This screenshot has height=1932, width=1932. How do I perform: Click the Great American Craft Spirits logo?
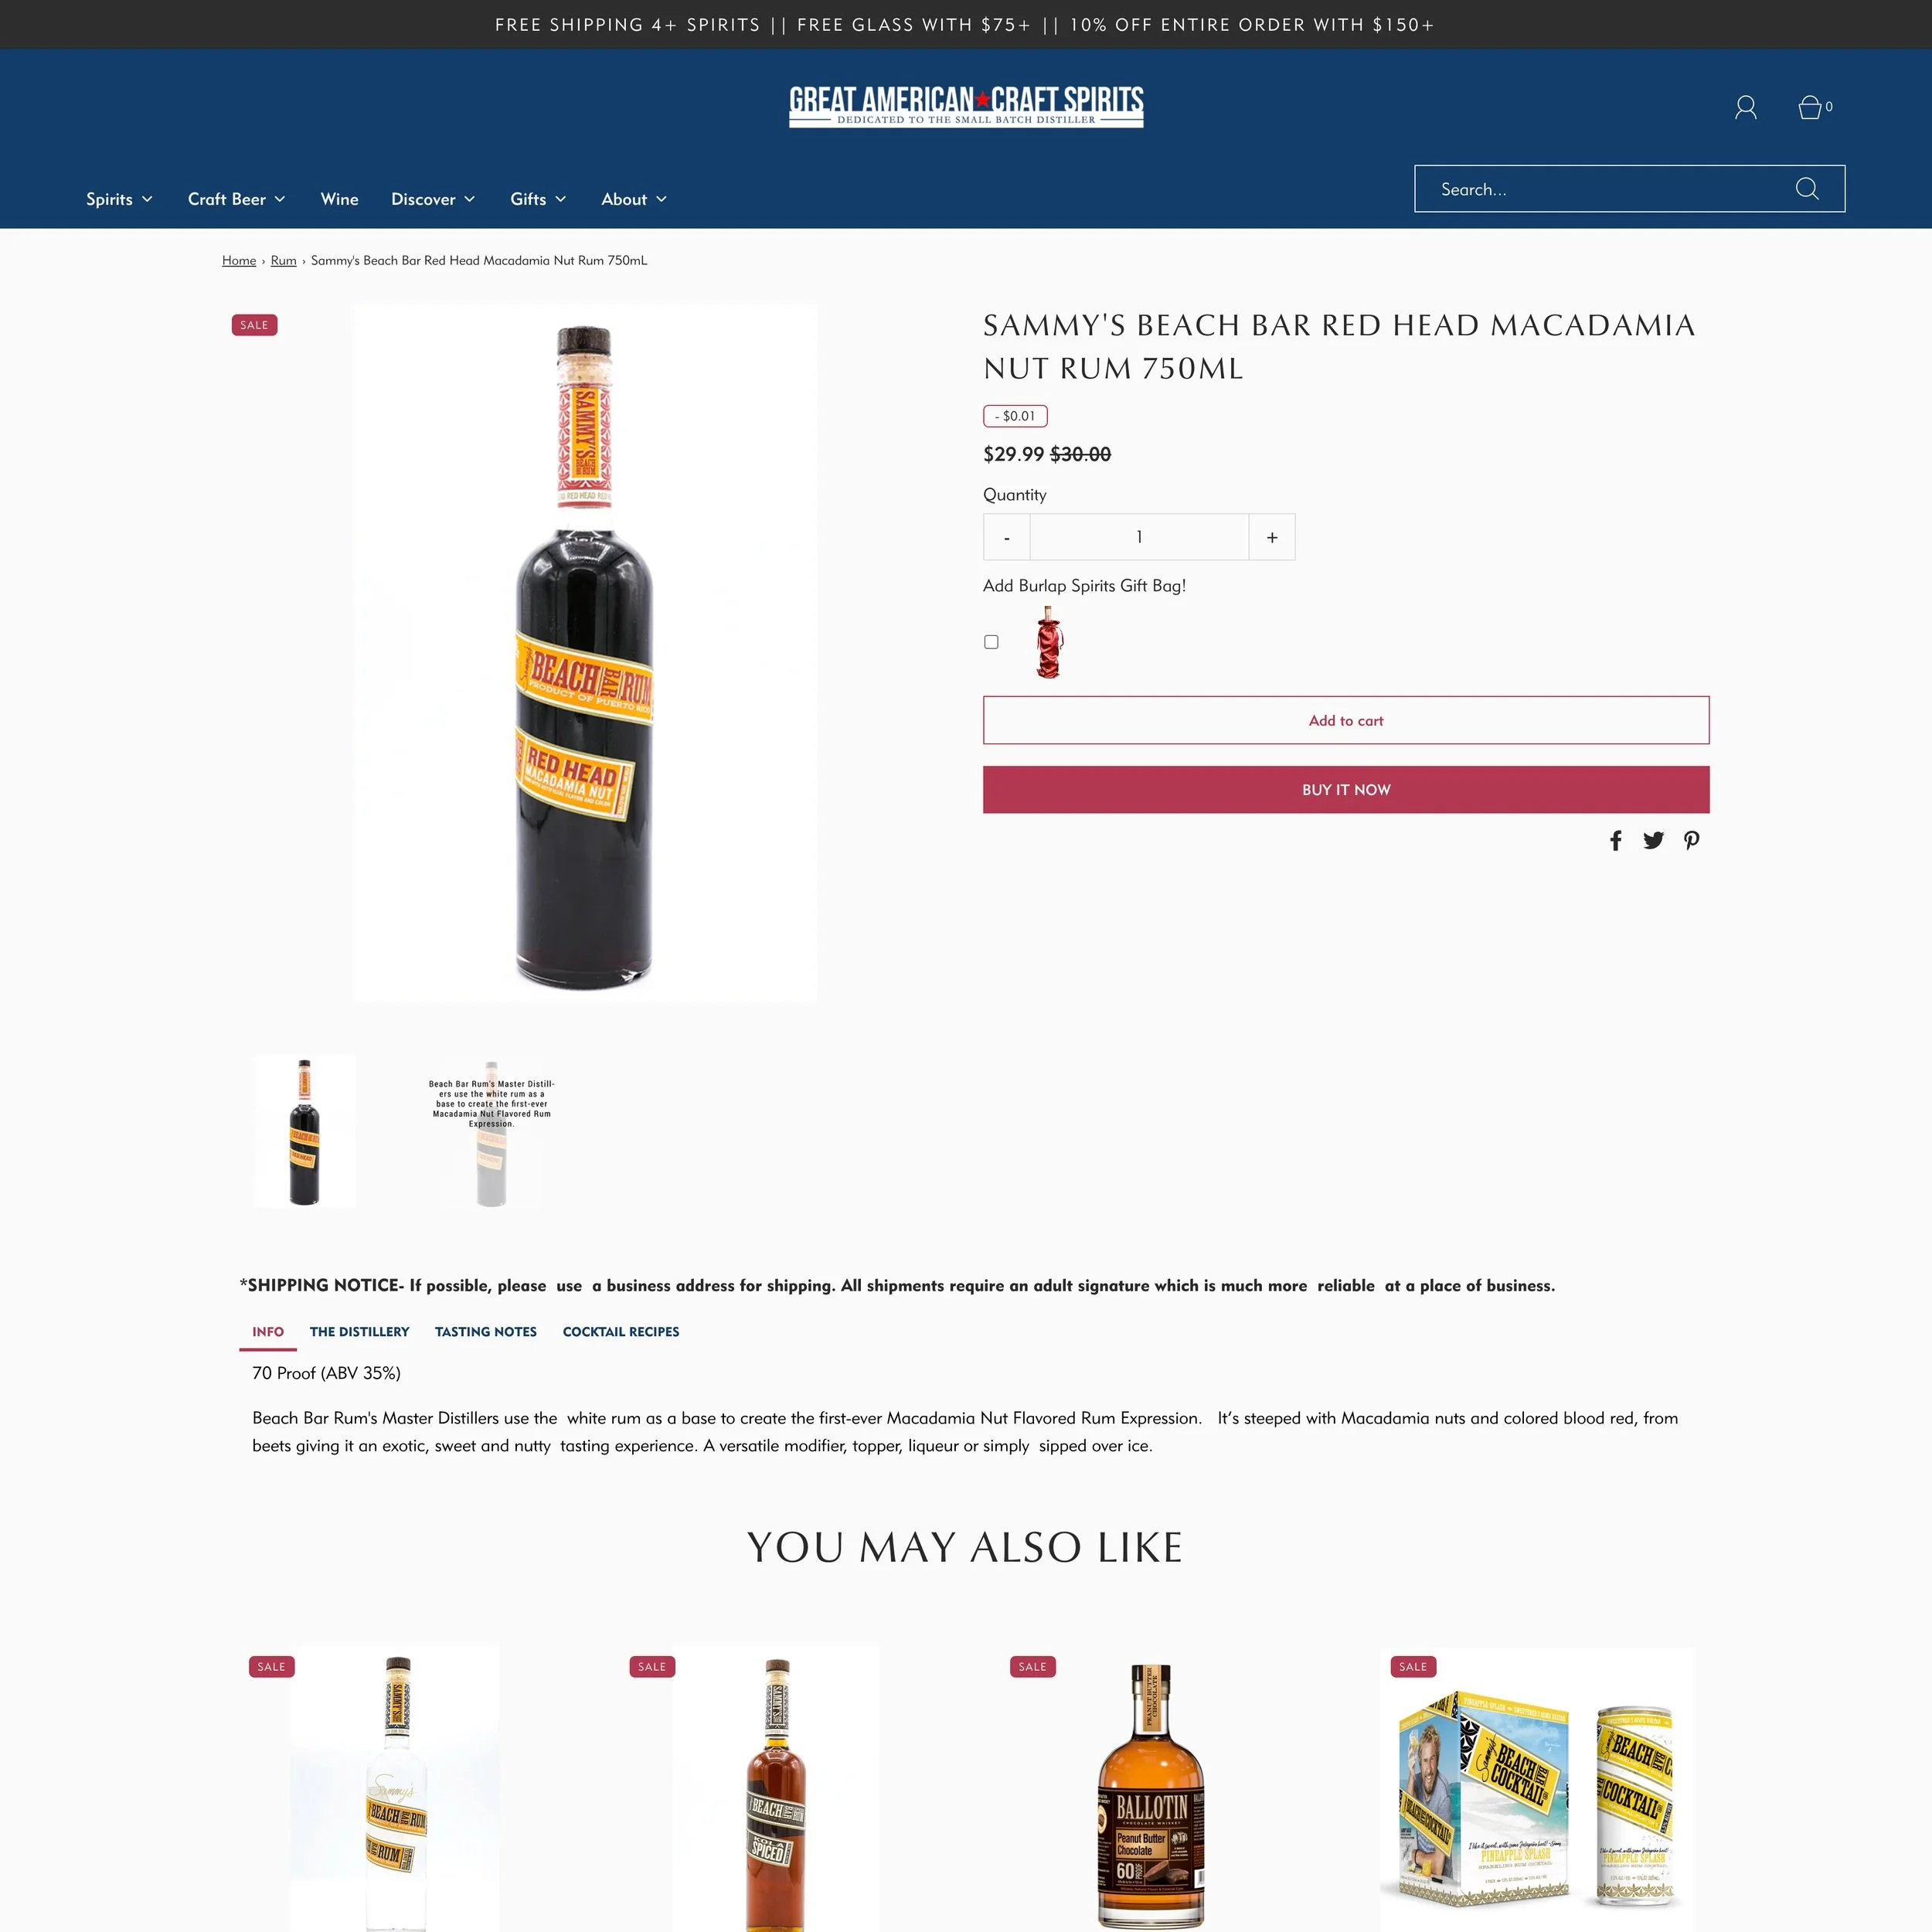[966, 106]
